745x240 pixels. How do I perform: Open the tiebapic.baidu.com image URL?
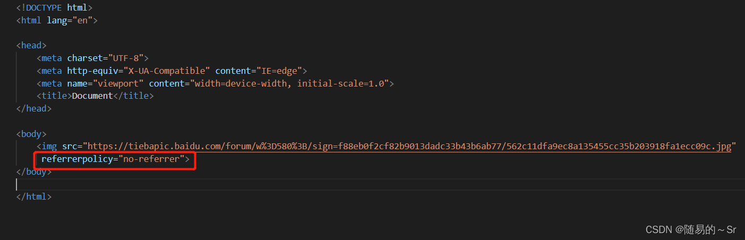pos(409,147)
